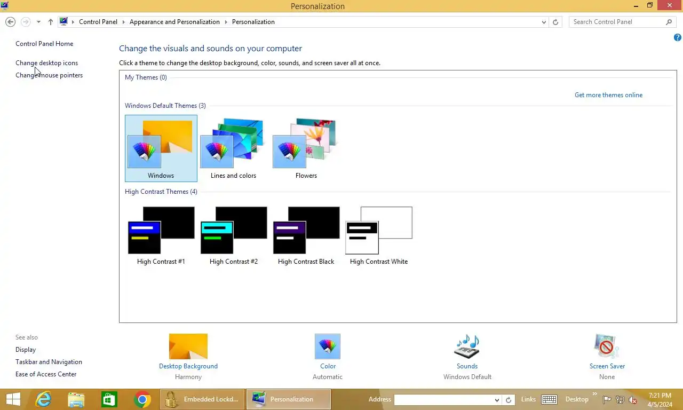The height and width of the screenshot is (410, 683).
Task: Click the Personalization window title icon
Action: pyautogui.click(x=5, y=5)
